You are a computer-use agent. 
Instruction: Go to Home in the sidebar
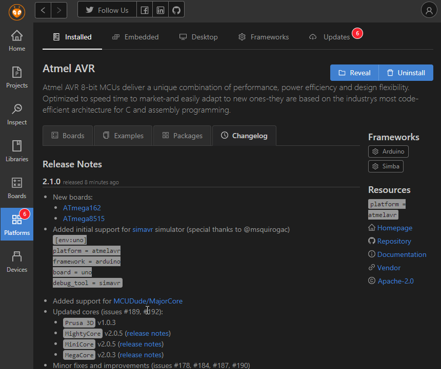click(17, 41)
